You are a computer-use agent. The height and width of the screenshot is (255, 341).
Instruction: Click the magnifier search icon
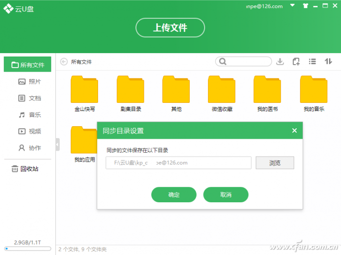coord(223,62)
